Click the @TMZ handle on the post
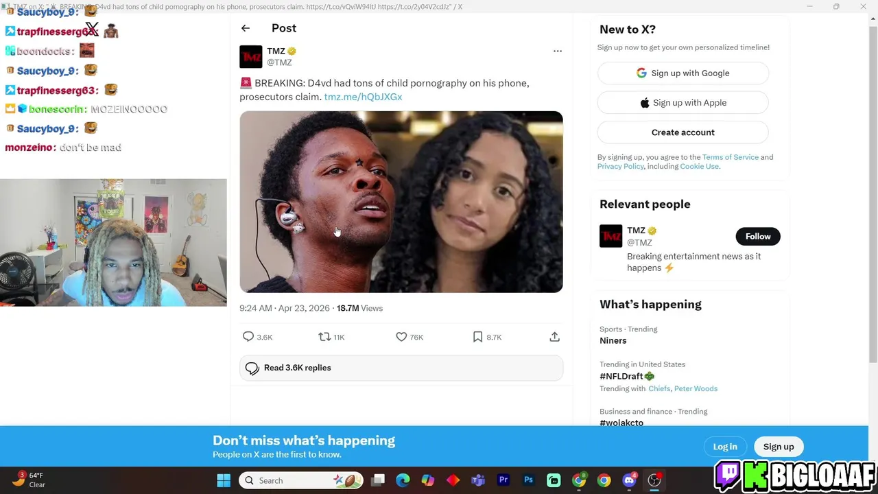This screenshot has height=494, width=878. pyautogui.click(x=279, y=62)
